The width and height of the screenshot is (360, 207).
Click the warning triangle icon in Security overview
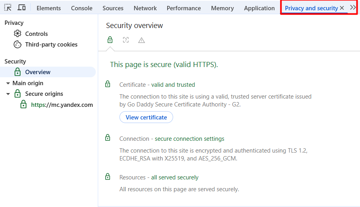tap(142, 40)
